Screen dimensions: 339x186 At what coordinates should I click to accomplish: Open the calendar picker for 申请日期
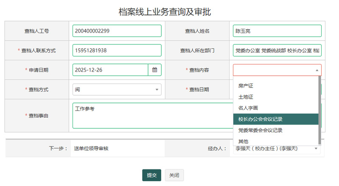point(154,70)
